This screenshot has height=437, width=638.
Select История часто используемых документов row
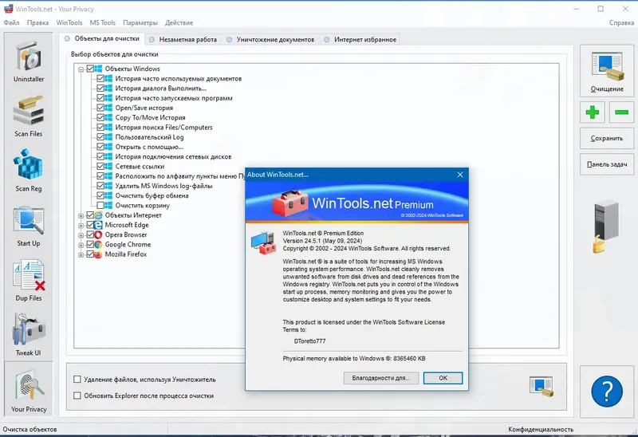click(x=178, y=78)
